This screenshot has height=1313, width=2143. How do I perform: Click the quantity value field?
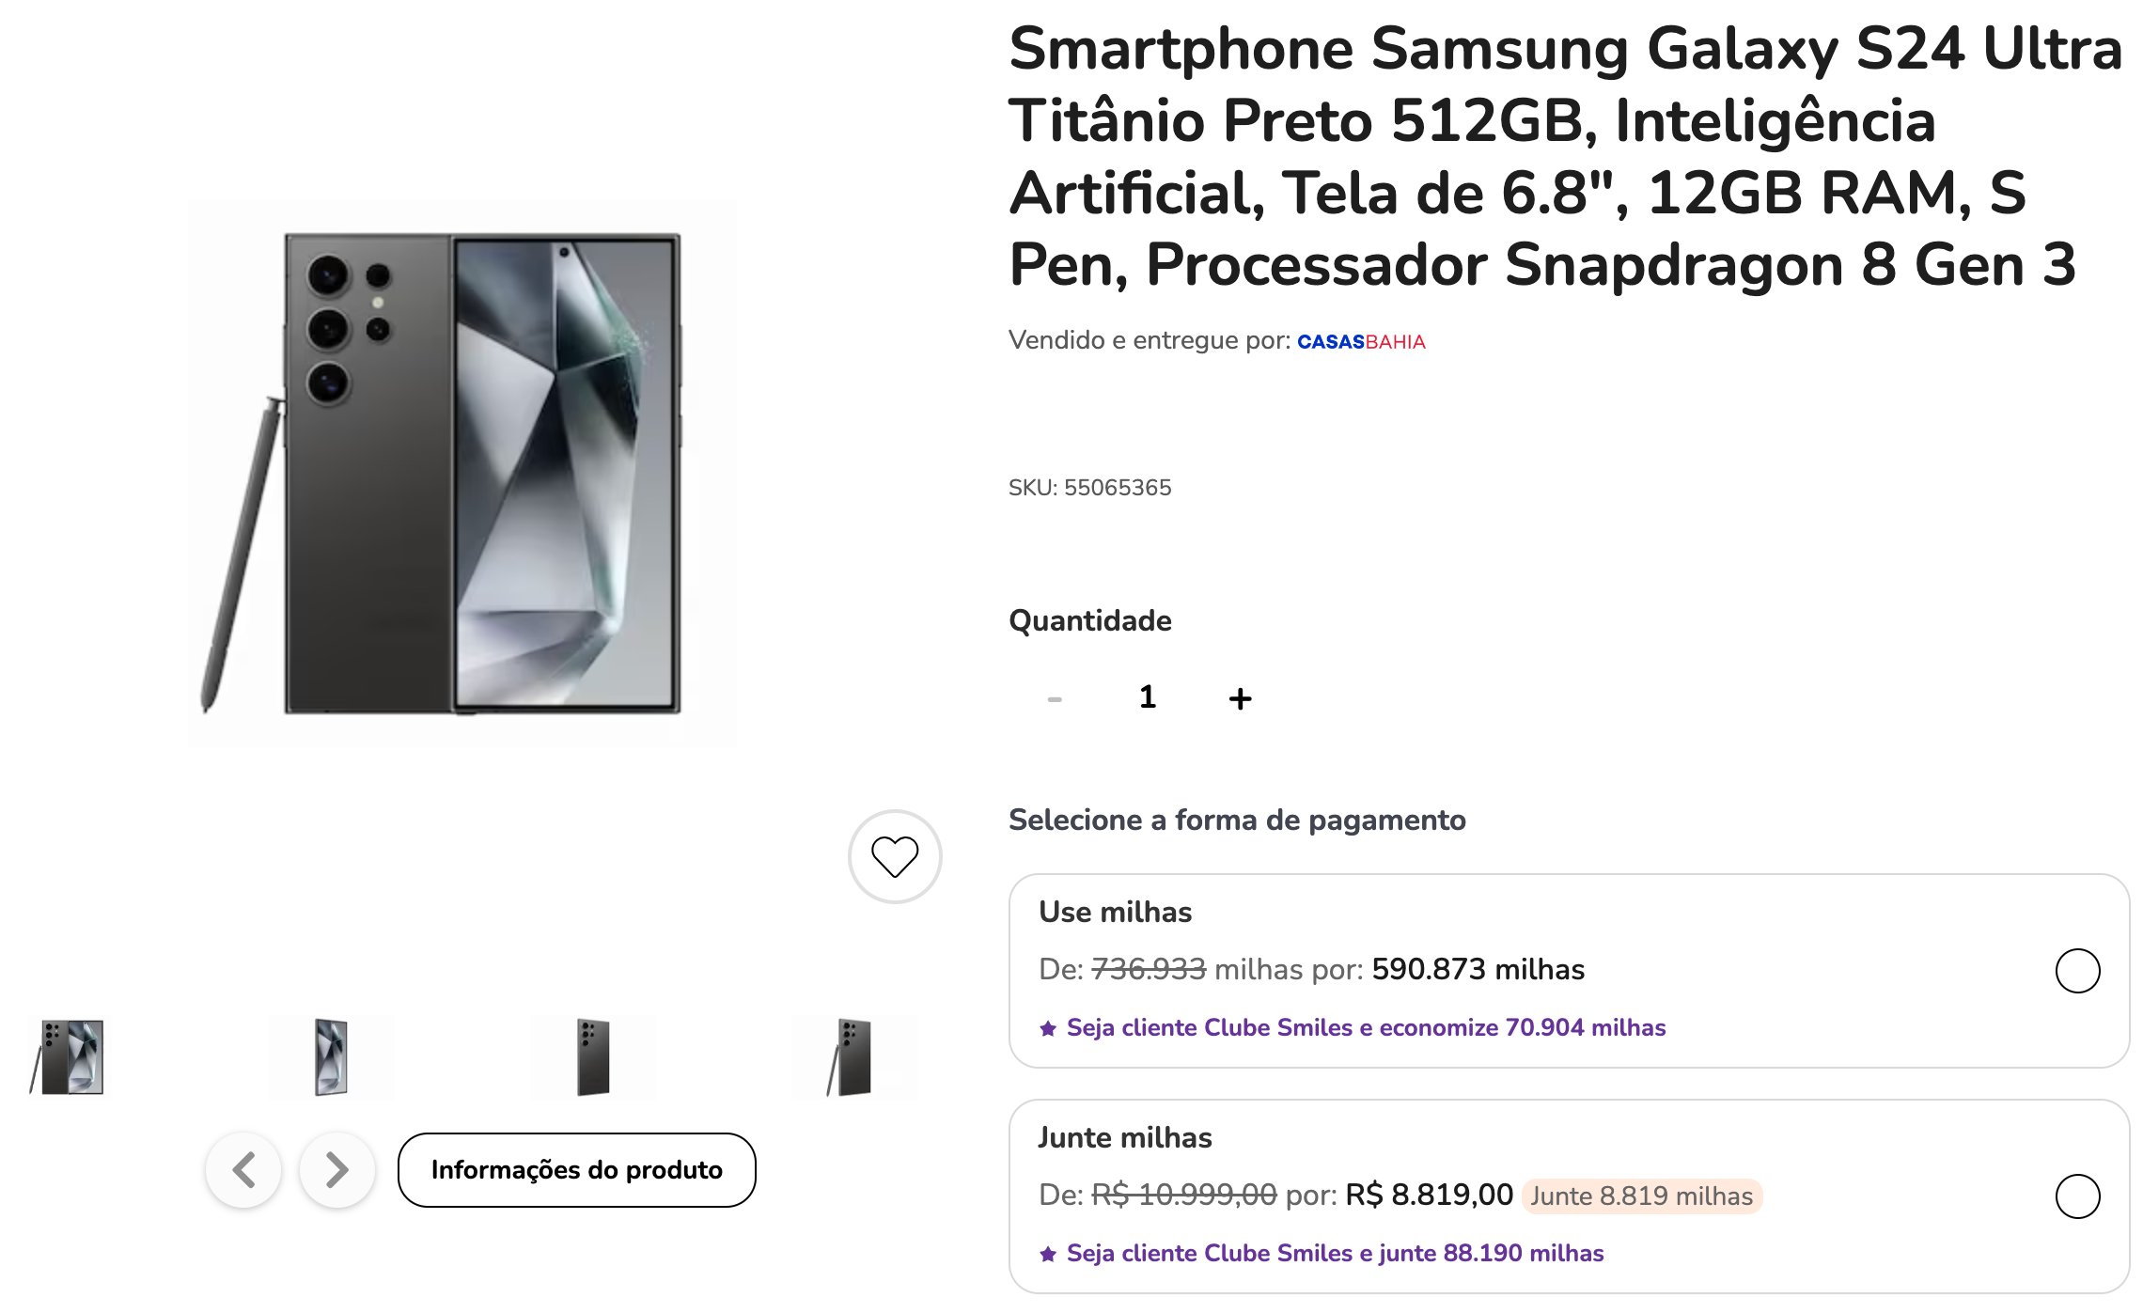pos(1147,697)
